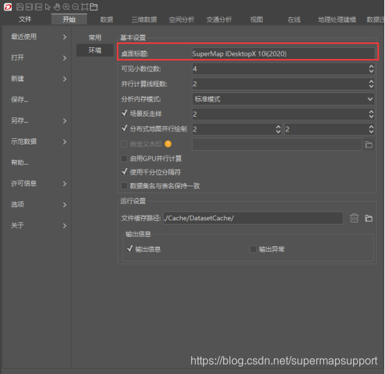
Task: Open the 分析内存模式 dropdown
Action: (283, 99)
